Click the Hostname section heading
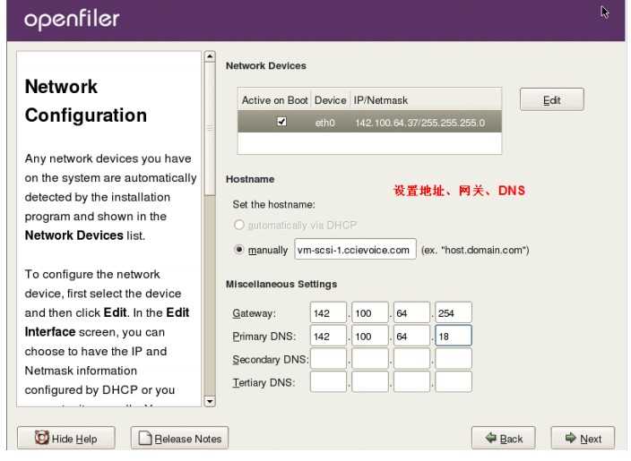The image size is (631, 461). pyautogui.click(x=250, y=179)
